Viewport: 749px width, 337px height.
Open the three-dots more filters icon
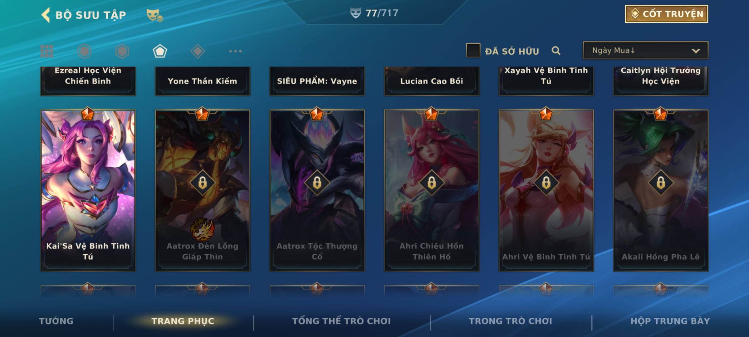(x=235, y=51)
